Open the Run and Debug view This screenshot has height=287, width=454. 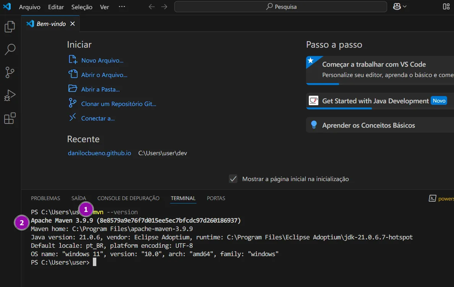(x=10, y=95)
